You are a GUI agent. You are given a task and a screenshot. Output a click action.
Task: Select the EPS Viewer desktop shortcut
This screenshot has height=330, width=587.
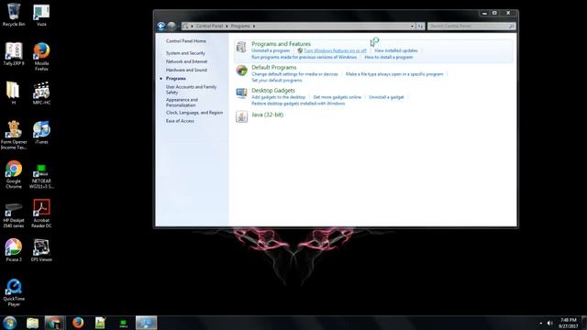point(41,250)
